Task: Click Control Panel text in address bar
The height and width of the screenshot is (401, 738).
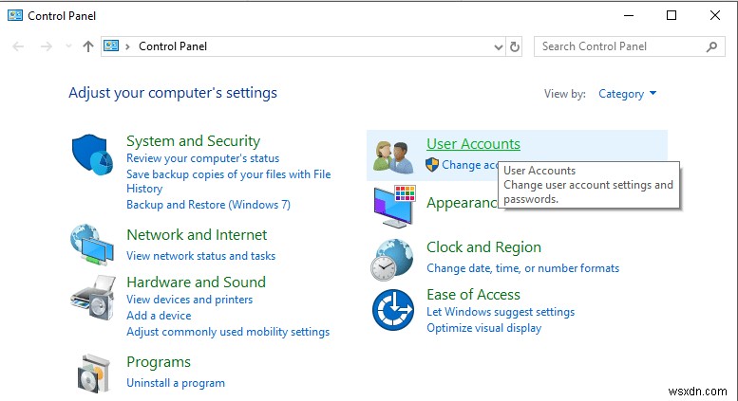Action: coord(173,46)
